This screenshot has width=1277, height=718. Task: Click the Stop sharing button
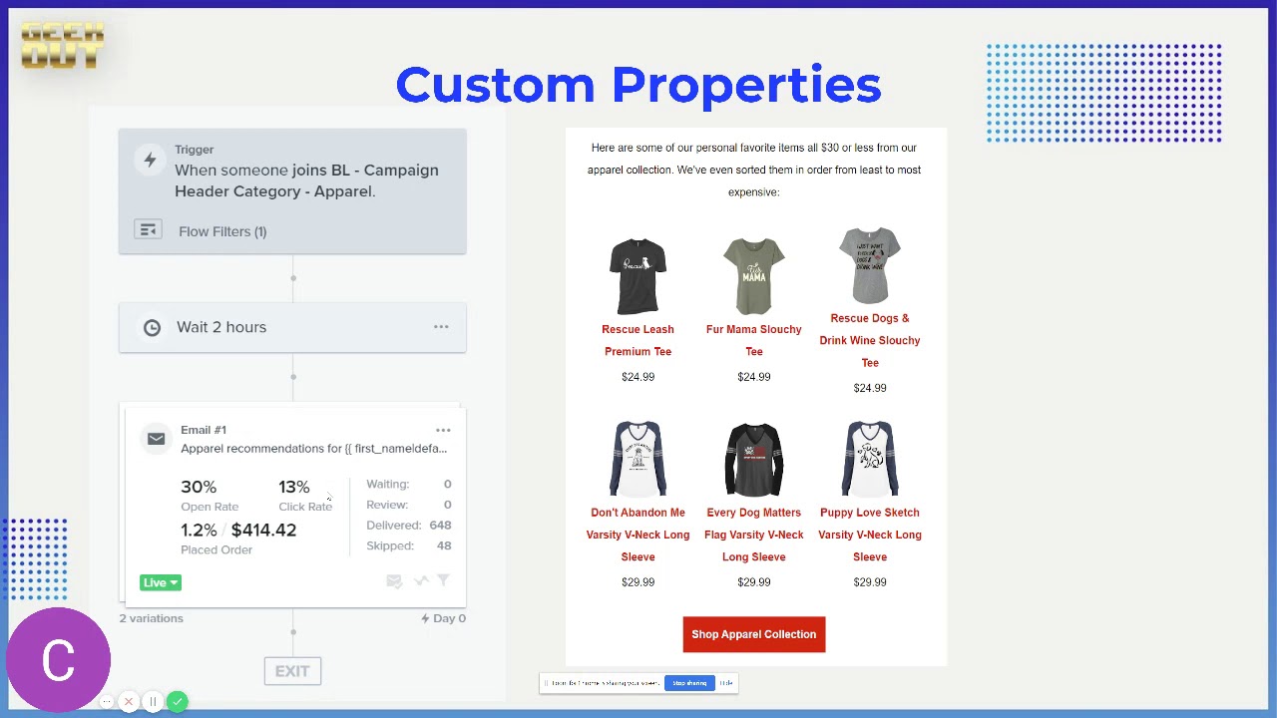pyautogui.click(x=689, y=683)
